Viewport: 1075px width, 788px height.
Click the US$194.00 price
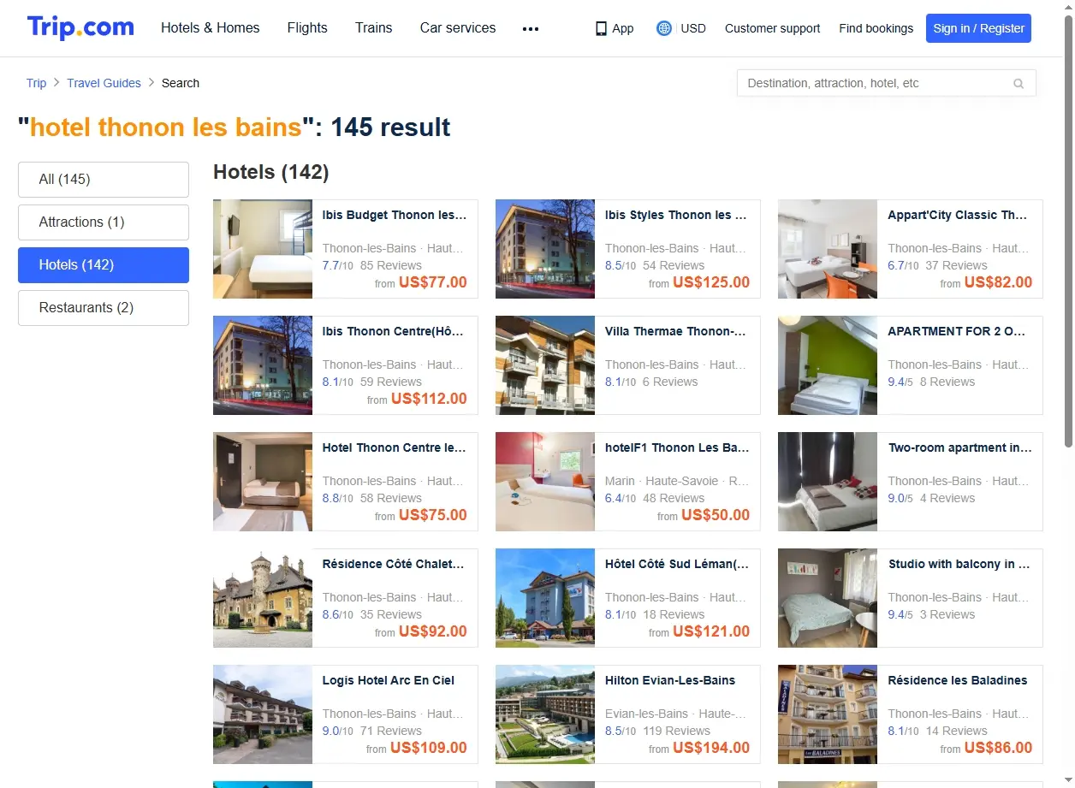[711, 748]
